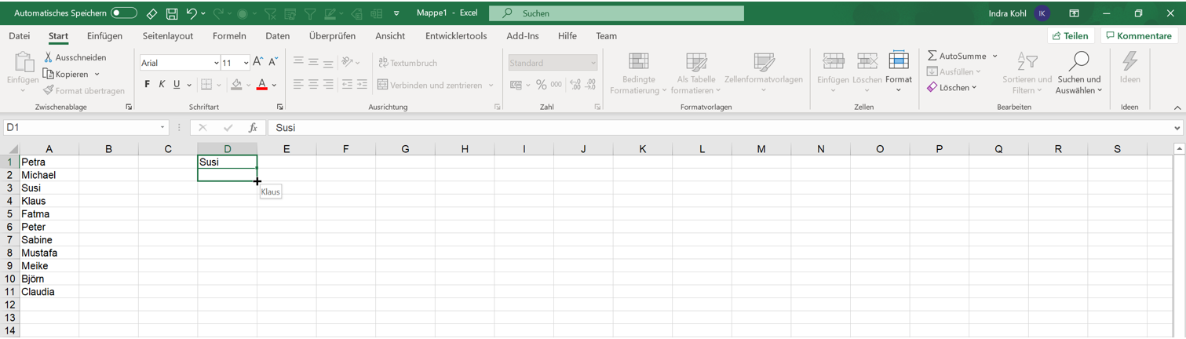Image resolution: width=1186 pixels, height=339 pixels.
Task: Click the diamond icon beside the save icon
Action: 152,13
